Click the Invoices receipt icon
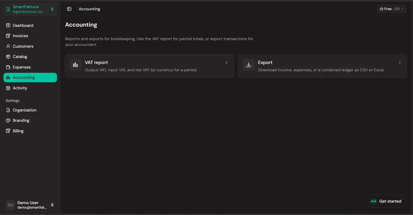 [8, 36]
